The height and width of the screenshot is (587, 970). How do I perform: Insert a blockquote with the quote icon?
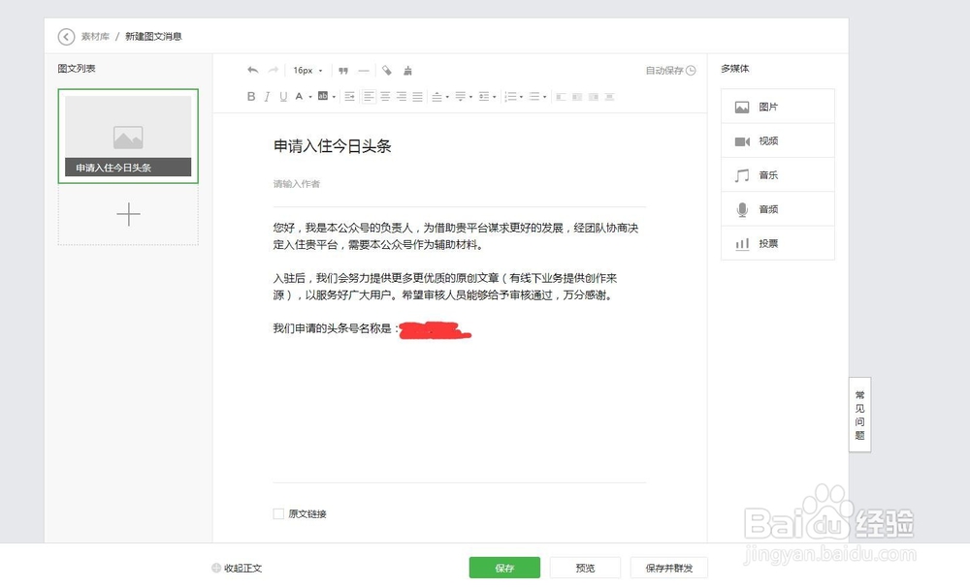pos(343,71)
